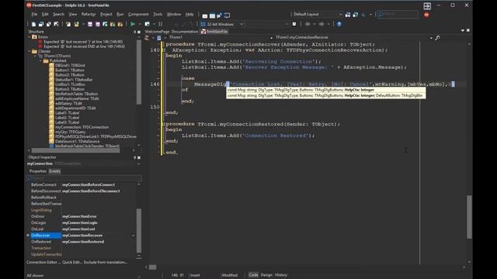Collapse the Errors node in Structure
Screen dimensions: 497x279
[x=30, y=37]
